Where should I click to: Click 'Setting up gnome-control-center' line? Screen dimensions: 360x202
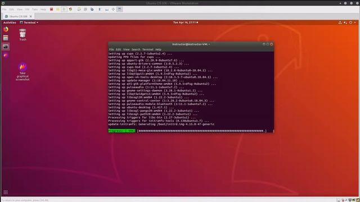click(x=161, y=100)
